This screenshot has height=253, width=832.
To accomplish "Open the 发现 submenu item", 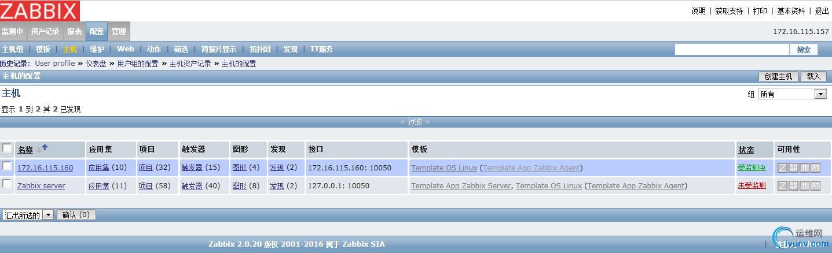I will click(290, 49).
